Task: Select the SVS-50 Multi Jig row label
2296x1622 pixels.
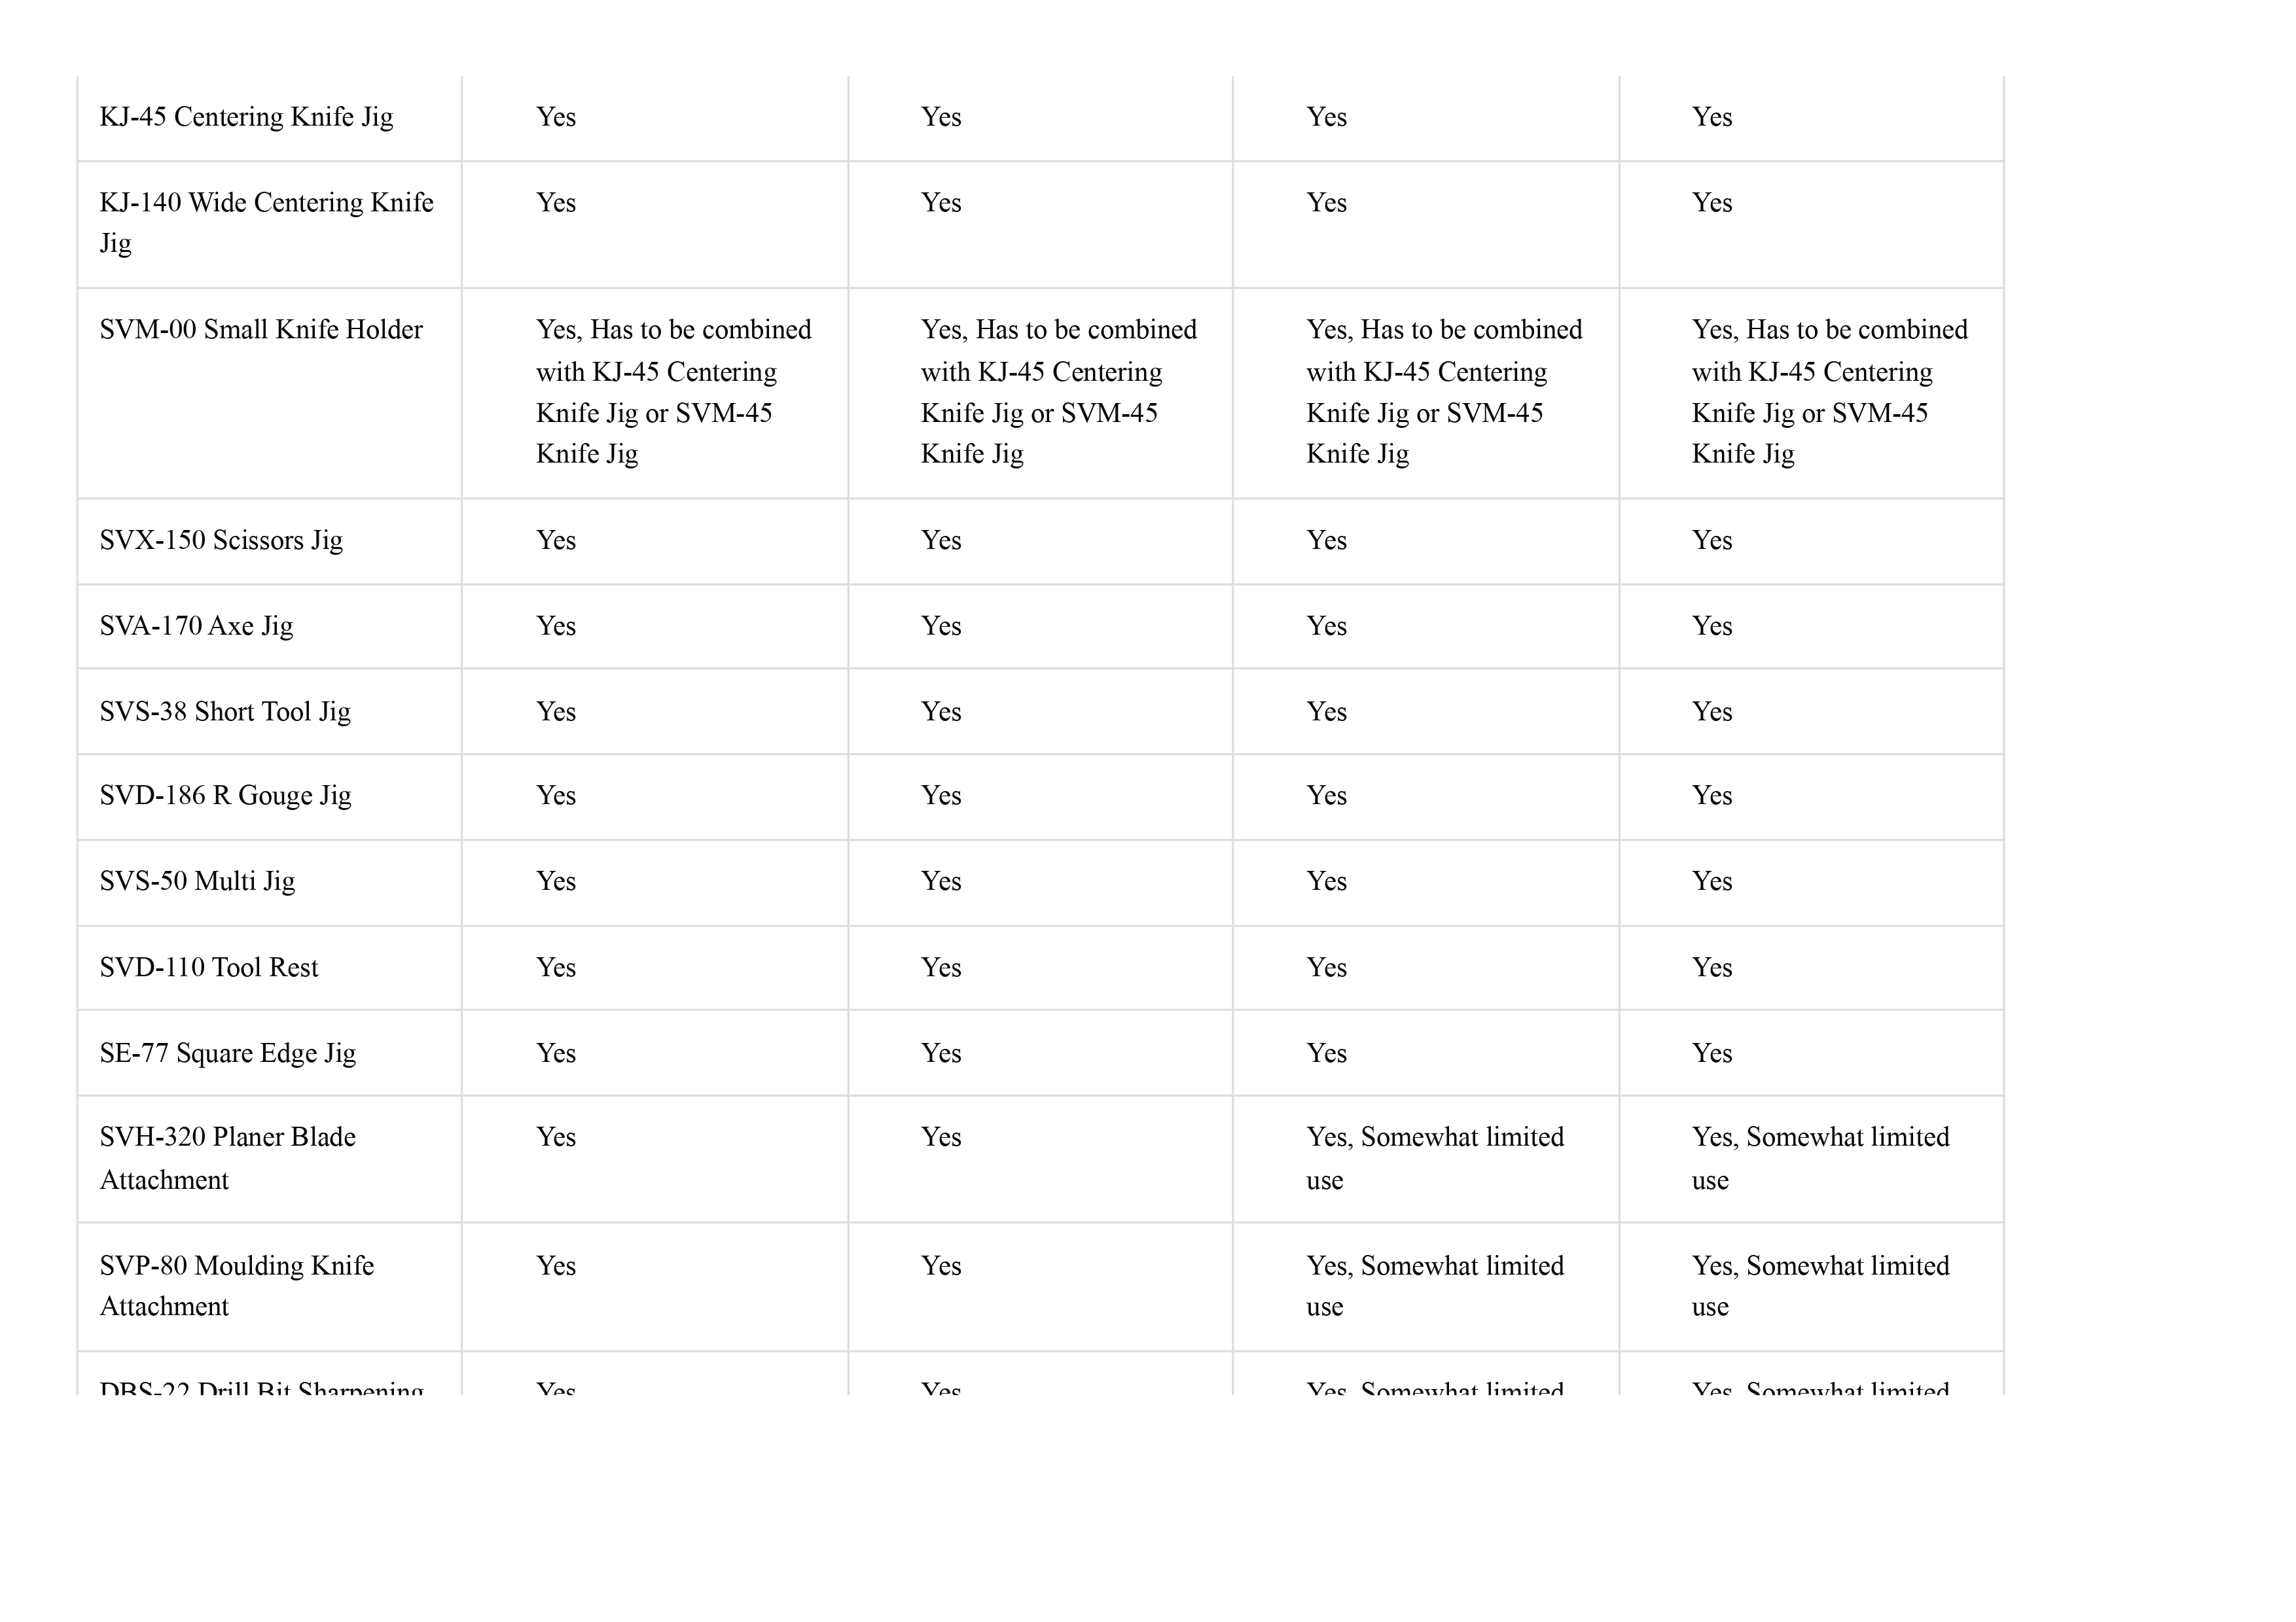Action: (197, 881)
